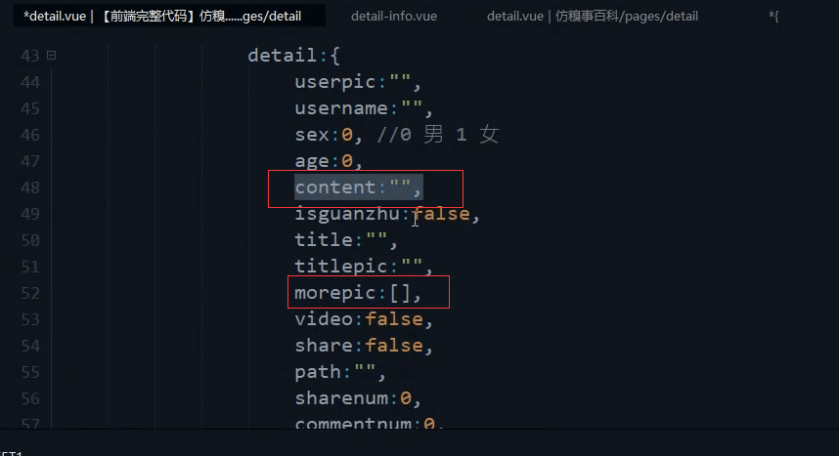Select the modified *detail.vue tab

[162, 17]
